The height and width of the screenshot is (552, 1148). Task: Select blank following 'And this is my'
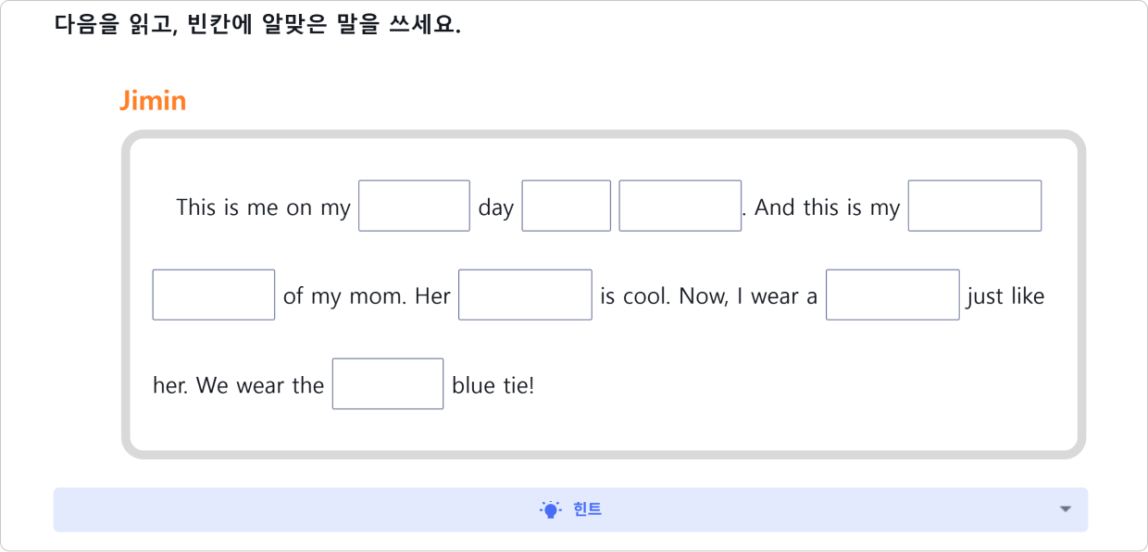click(975, 206)
